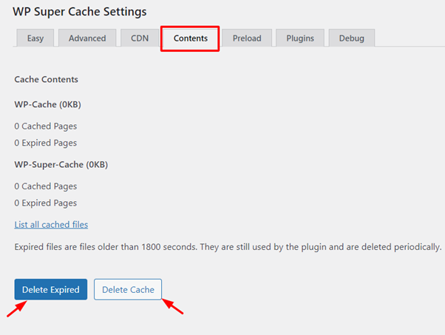Go to the Preload tab
This screenshot has width=445, height=335.
click(x=247, y=38)
